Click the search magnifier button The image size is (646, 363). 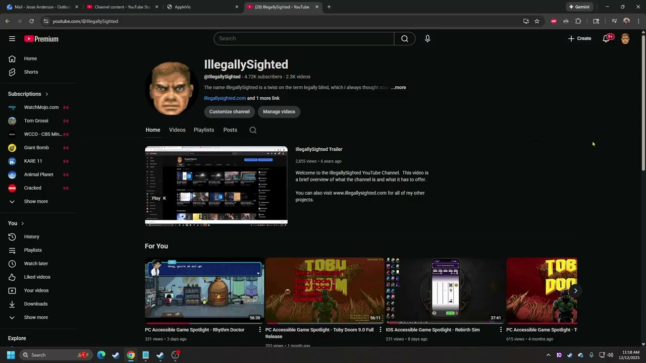point(405,39)
